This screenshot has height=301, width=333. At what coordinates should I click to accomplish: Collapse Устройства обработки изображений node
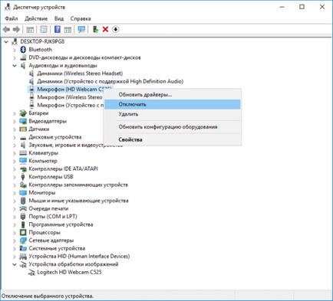pyautogui.click(x=15, y=264)
